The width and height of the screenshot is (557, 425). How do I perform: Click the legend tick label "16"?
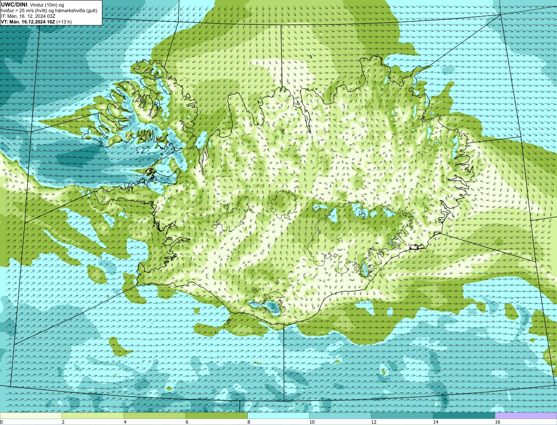tap(497, 422)
